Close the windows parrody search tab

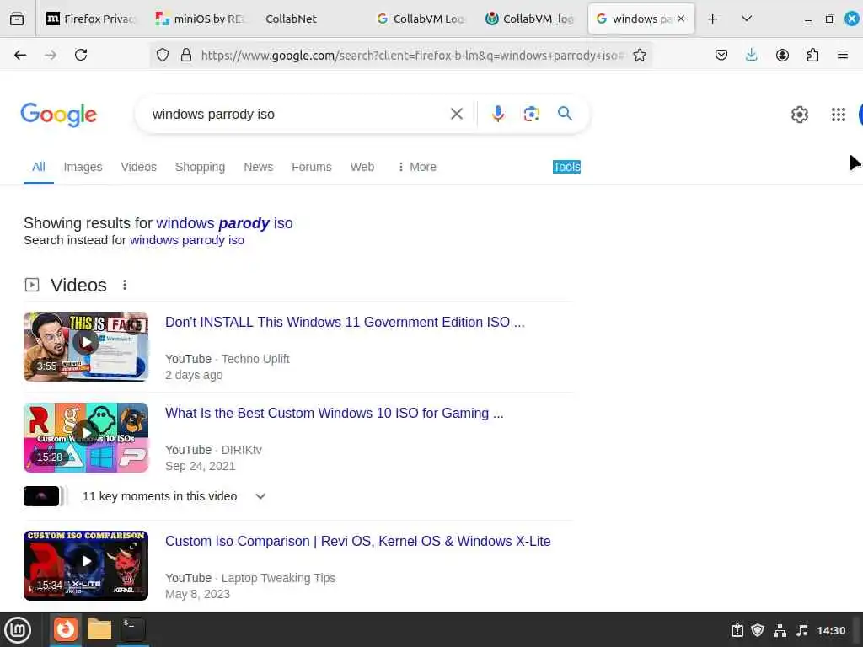pyautogui.click(x=681, y=19)
